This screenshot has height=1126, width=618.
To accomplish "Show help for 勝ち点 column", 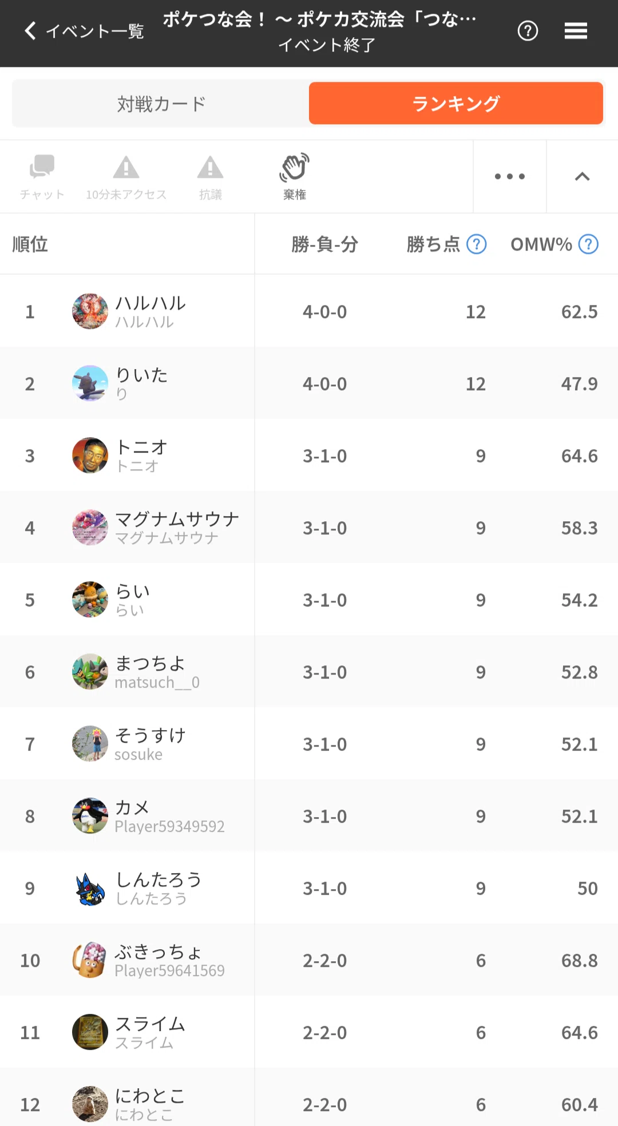I will tap(476, 244).
